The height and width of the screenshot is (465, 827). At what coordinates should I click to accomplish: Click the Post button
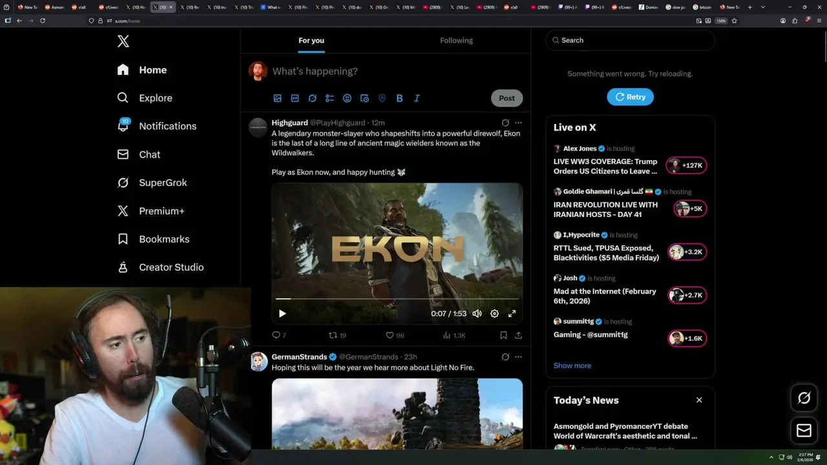tap(507, 98)
